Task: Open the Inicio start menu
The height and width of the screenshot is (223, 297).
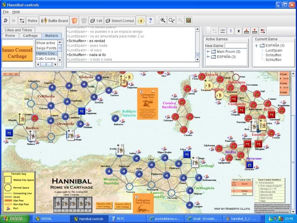Action: (x=15, y=219)
